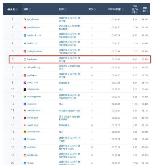153x165 pixels.
Task: Click the Google favicon icon
Action: point(25,19)
